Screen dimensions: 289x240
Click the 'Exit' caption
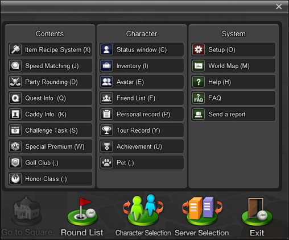point(257,233)
